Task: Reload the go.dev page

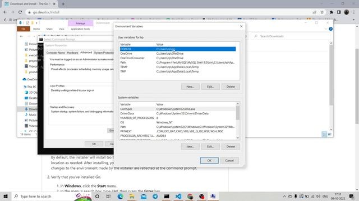Action: (x=20, y=12)
